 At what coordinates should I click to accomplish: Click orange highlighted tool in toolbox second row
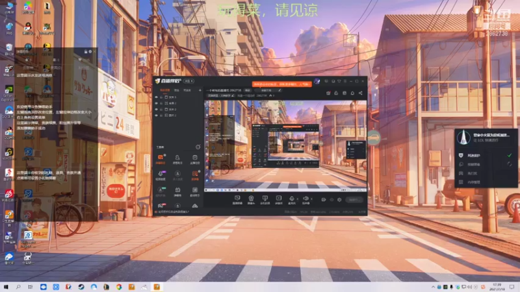click(194, 175)
